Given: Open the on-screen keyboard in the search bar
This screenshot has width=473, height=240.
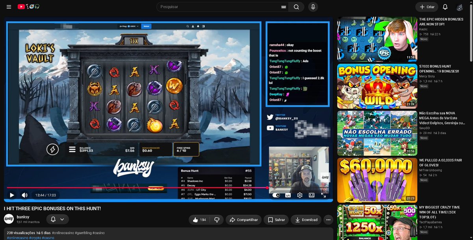Looking at the screenshot, I should 284,7.
